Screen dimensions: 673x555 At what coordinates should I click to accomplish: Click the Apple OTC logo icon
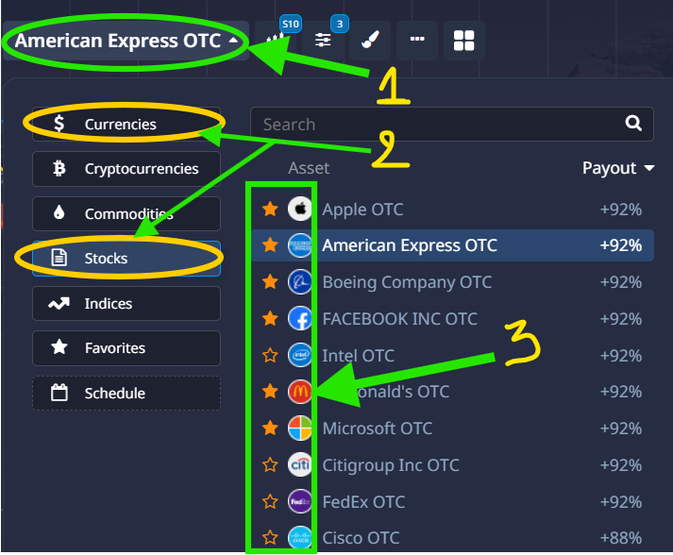click(x=299, y=209)
